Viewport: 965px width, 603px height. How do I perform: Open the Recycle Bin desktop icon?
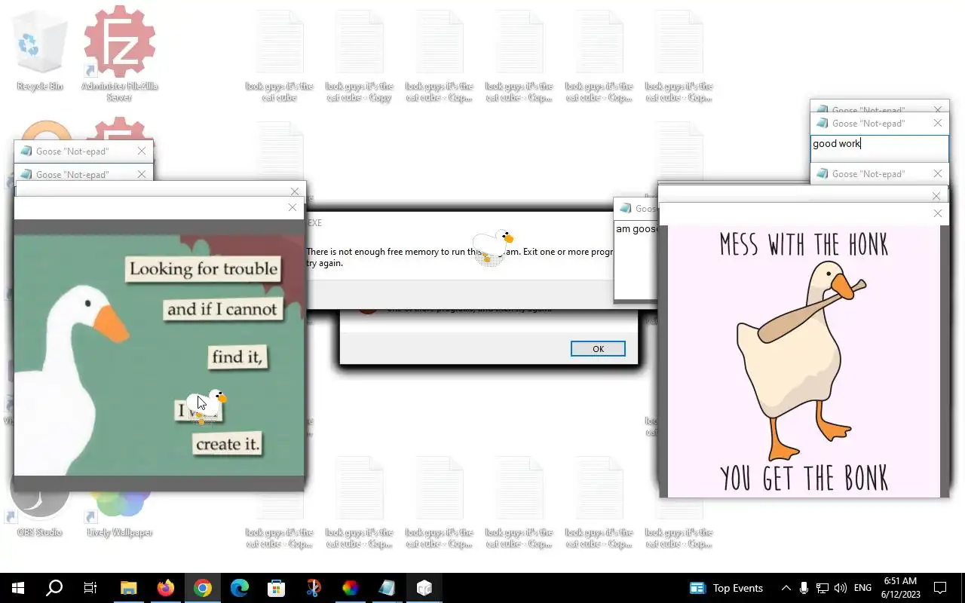pyautogui.click(x=40, y=49)
